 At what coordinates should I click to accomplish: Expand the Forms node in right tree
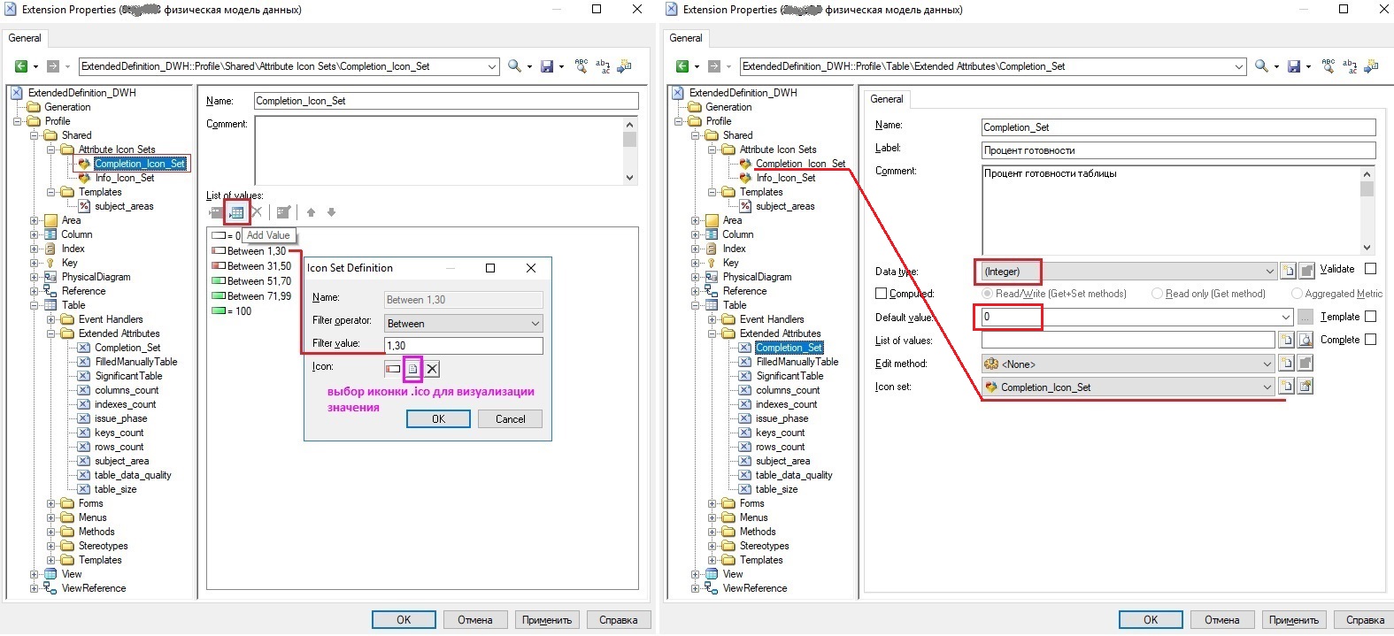click(712, 503)
